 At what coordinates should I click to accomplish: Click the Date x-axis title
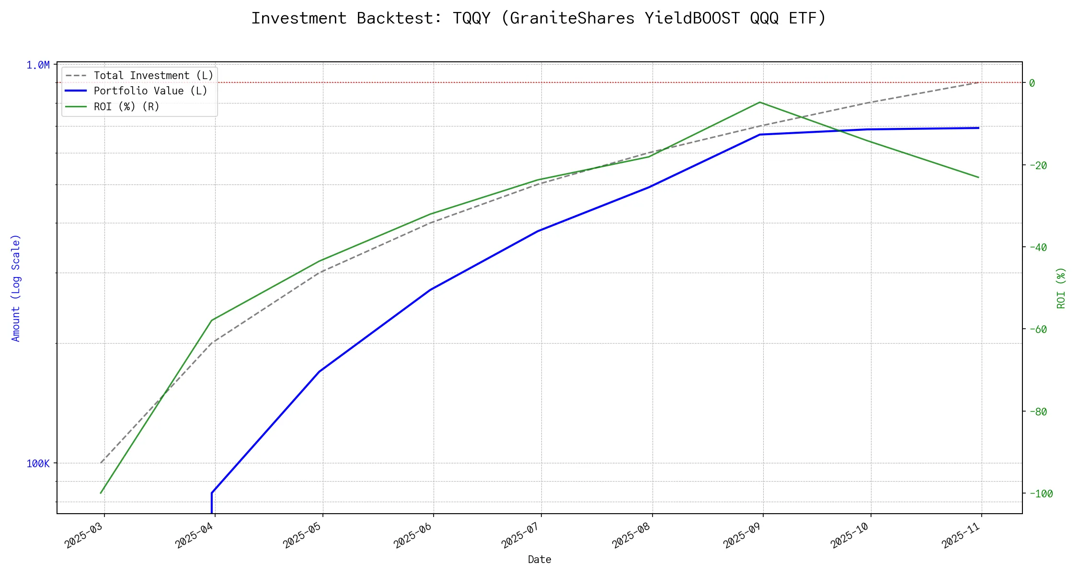[x=539, y=560]
